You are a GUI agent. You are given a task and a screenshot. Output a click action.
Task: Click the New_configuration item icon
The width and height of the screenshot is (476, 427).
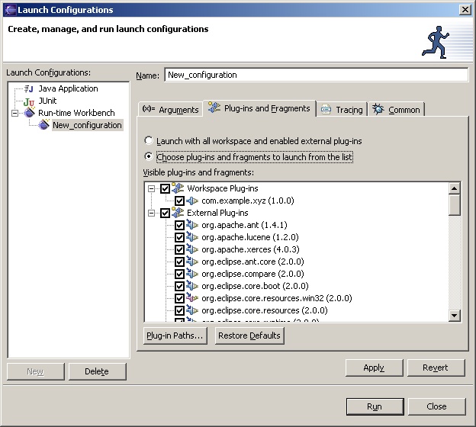44,125
